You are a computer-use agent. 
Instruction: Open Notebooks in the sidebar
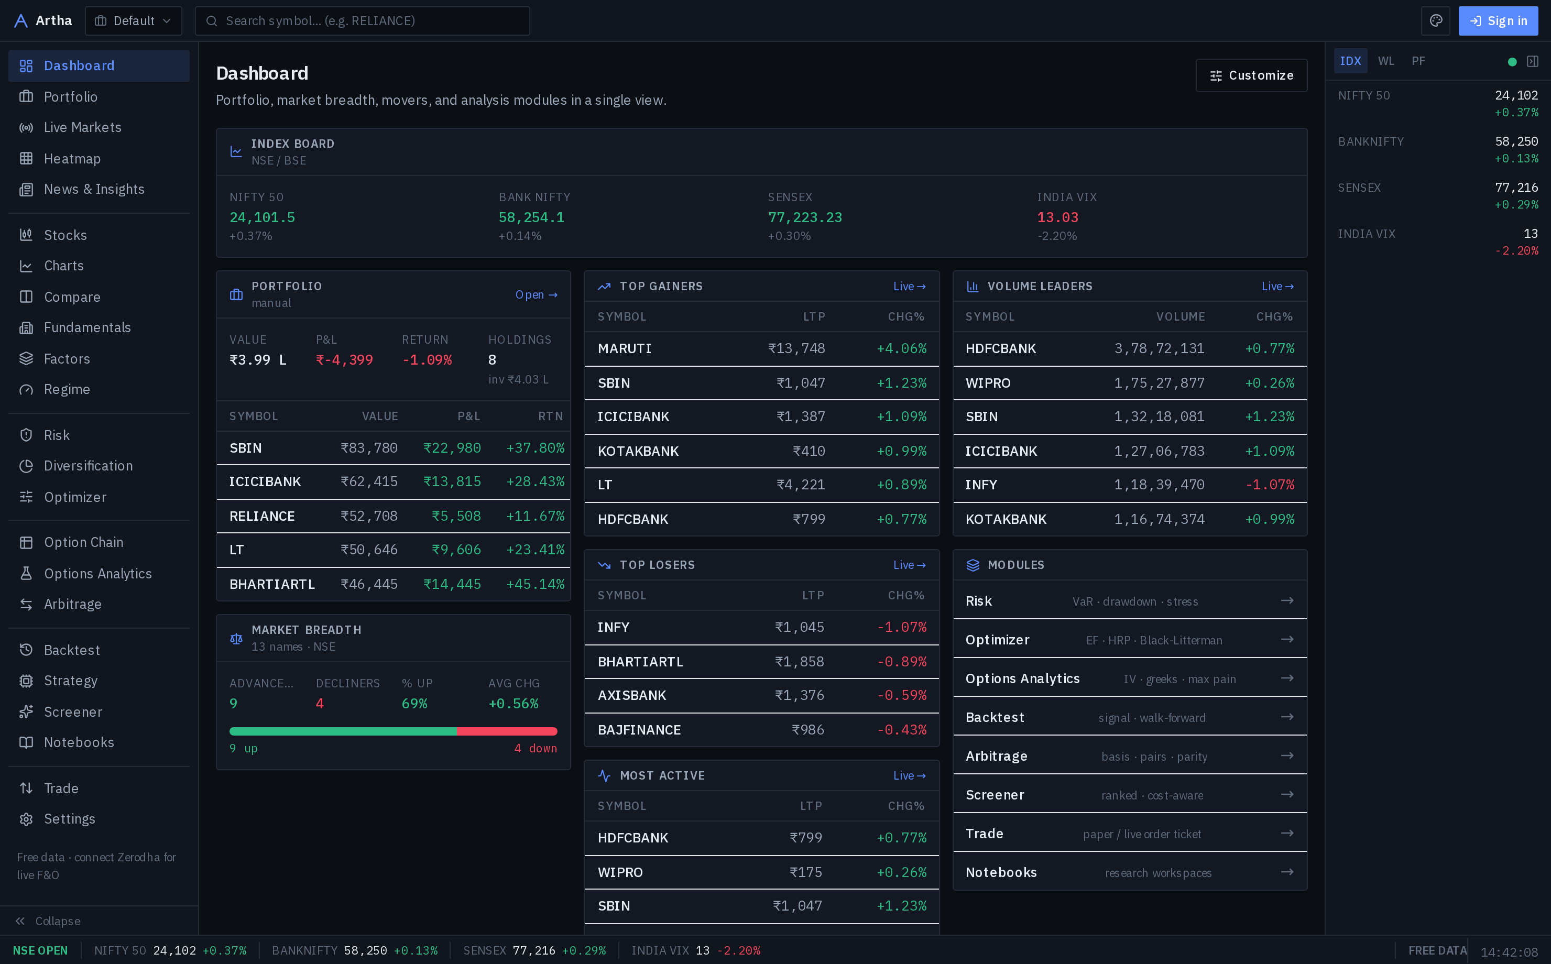click(99, 743)
